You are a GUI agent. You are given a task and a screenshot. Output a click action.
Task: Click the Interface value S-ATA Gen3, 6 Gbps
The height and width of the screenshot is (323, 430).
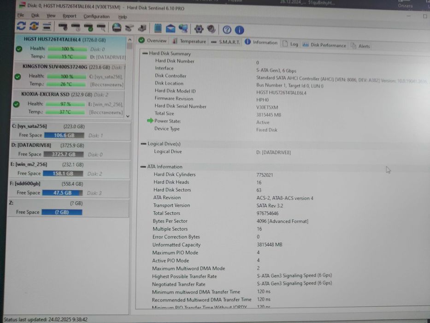click(276, 71)
